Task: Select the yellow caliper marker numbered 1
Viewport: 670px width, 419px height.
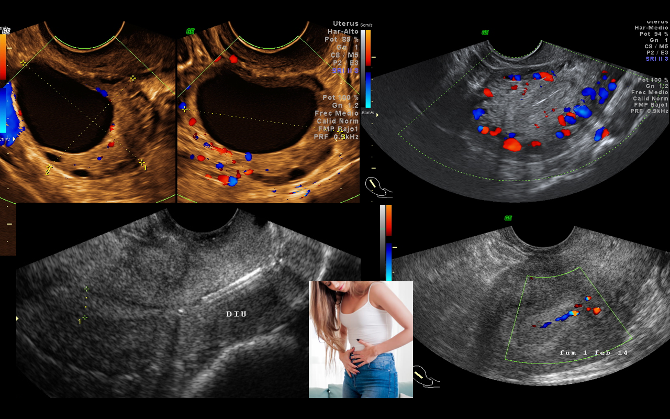Action: [x=142, y=163]
